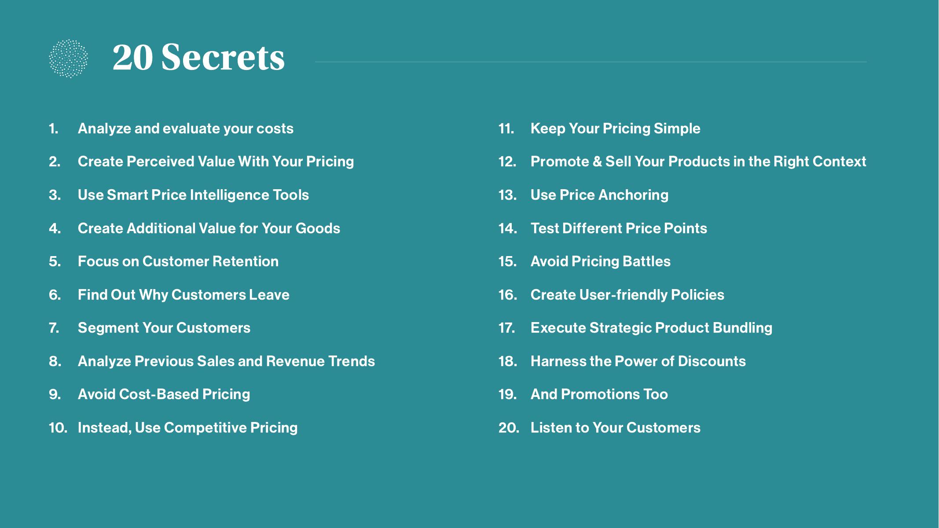Click "Create Additional Value for Your Goods"
This screenshot has width=939, height=528.
pos(209,228)
